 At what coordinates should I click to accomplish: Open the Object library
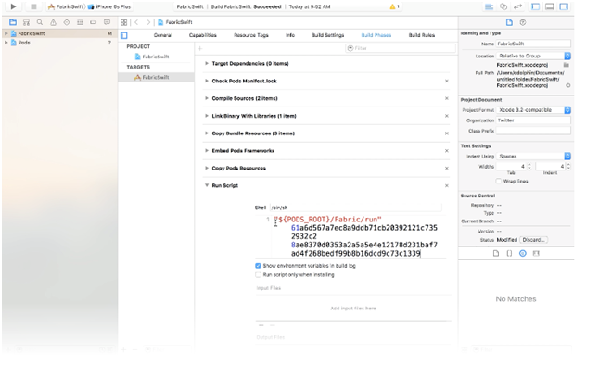[x=523, y=253]
